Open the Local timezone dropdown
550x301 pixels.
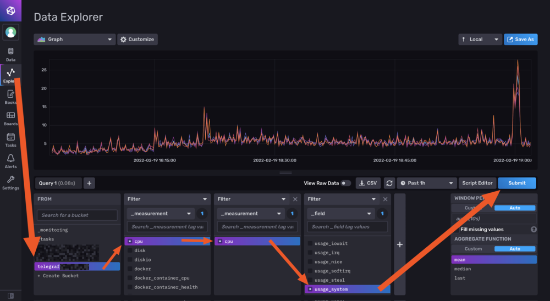(x=480, y=40)
